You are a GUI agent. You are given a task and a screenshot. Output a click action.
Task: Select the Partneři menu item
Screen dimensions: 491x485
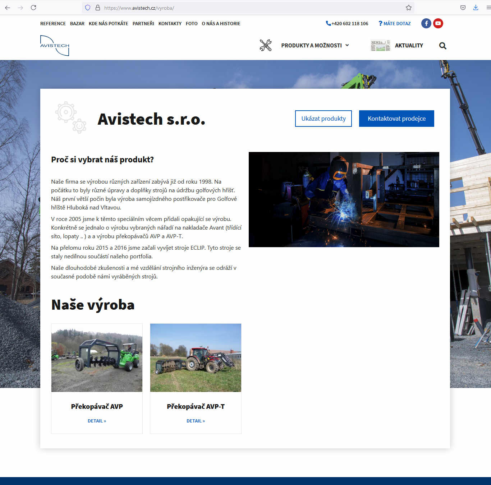[x=143, y=23]
